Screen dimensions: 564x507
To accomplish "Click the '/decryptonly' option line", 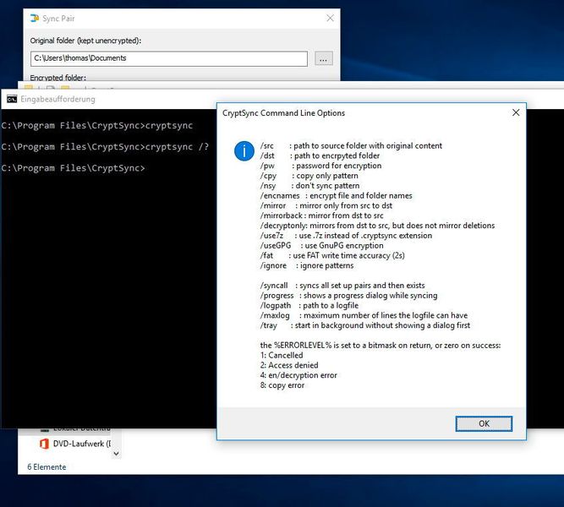I will pos(377,226).
